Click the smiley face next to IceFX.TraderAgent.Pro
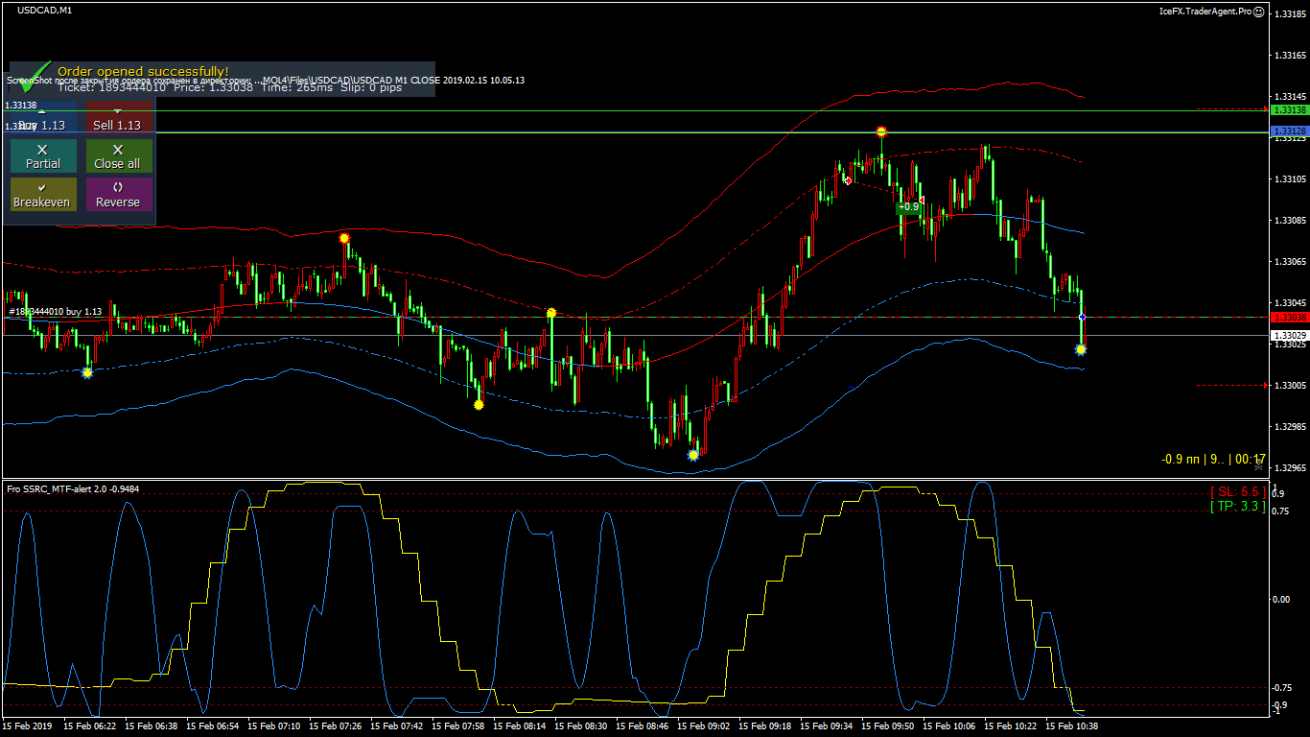This screenshot has width=1310, height=737. tap(1258, 12)
